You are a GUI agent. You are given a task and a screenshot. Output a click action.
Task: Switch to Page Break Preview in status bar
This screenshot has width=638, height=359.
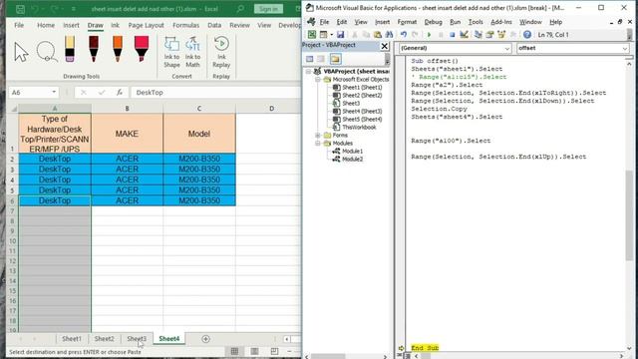275,351
